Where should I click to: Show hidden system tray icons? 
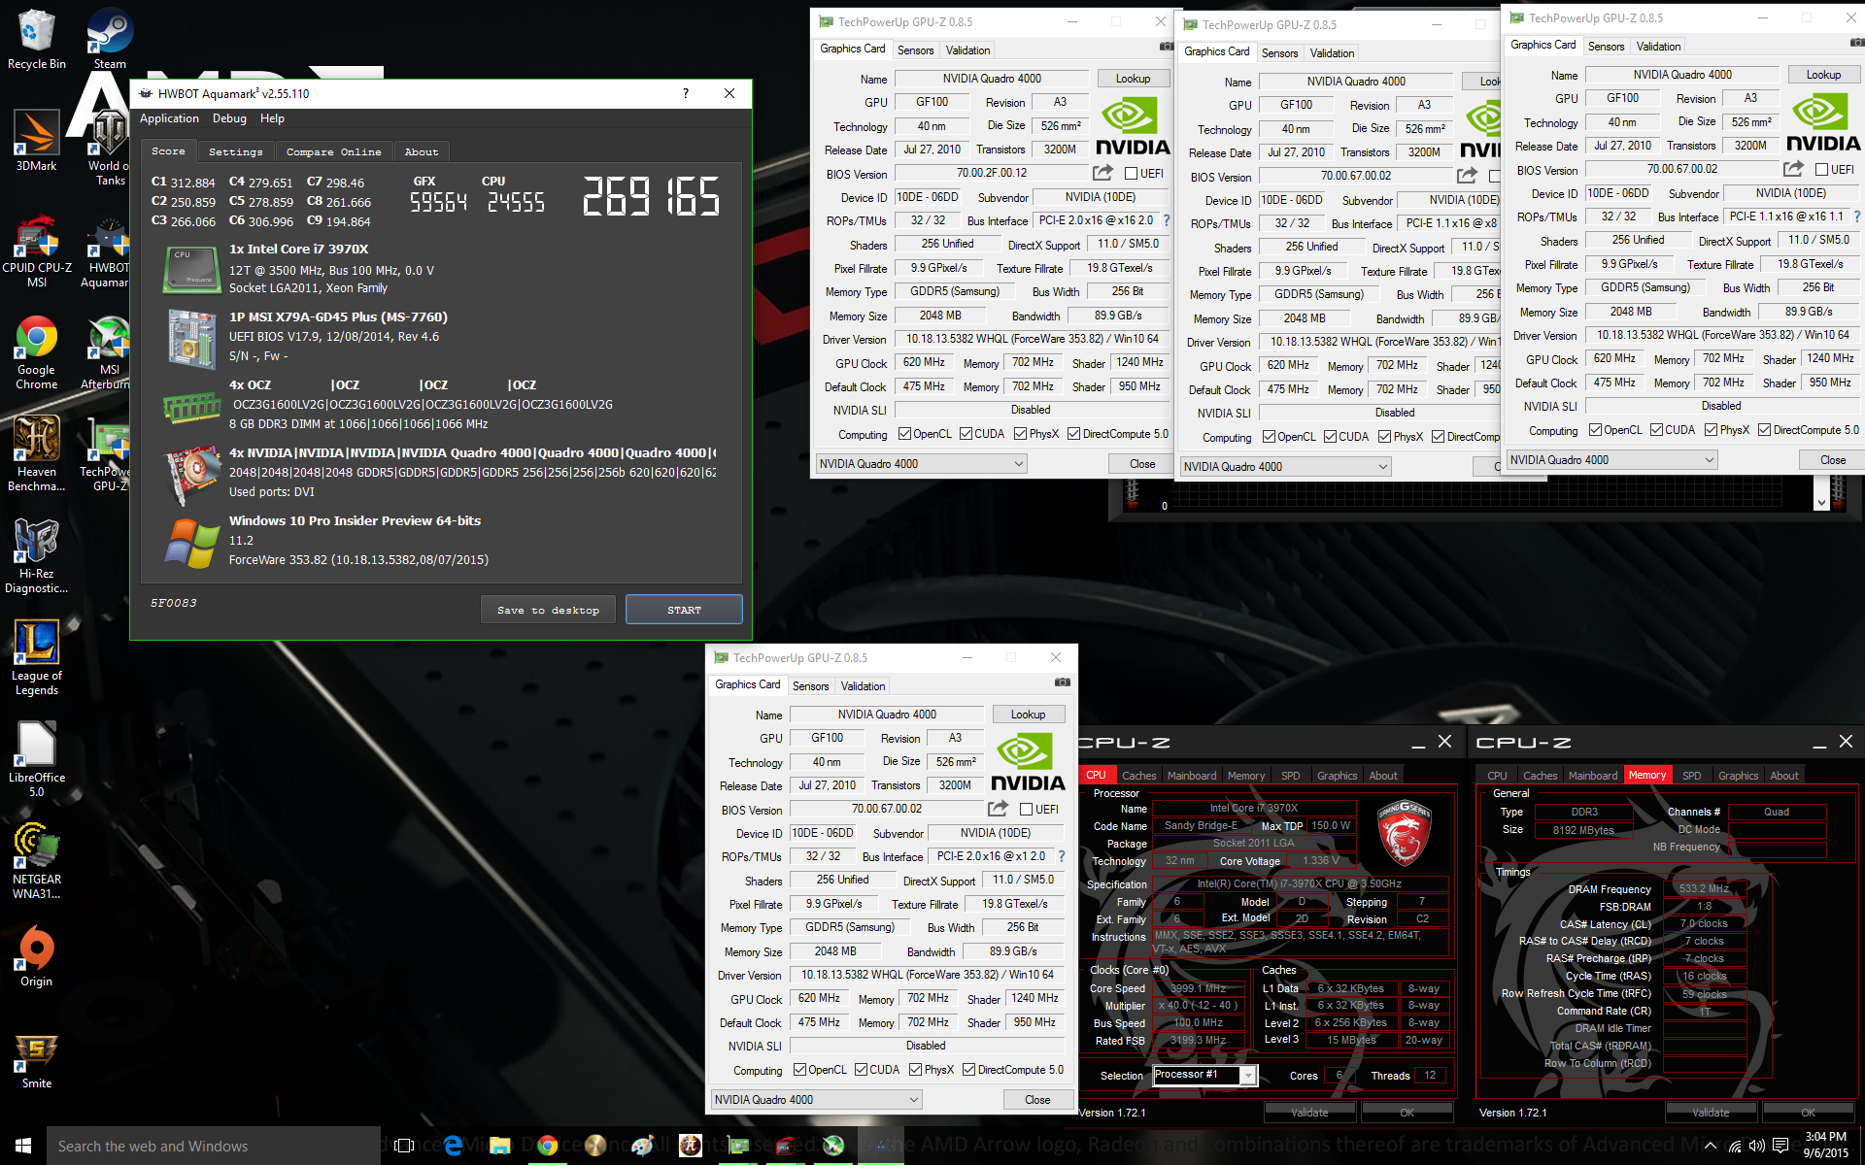coord(1710,1146)
